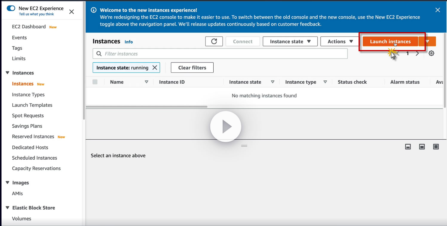
Task: Close the navigation panel X icon
Action: (72, 12)
